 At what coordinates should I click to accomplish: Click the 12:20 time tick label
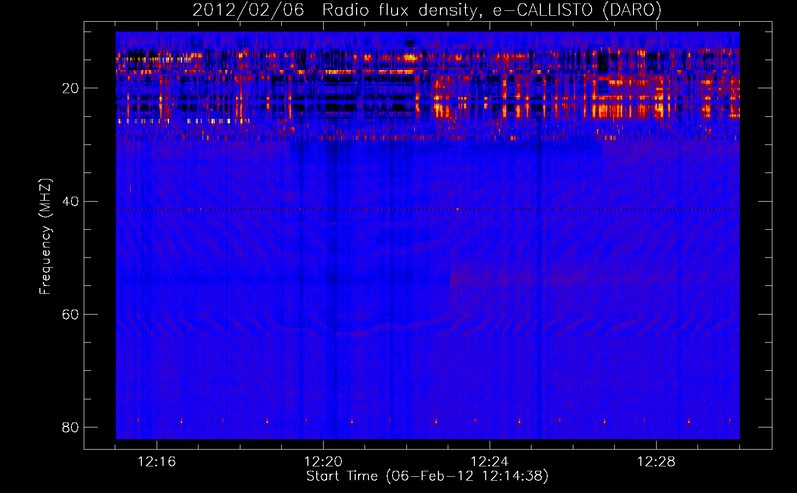point(323,462)
